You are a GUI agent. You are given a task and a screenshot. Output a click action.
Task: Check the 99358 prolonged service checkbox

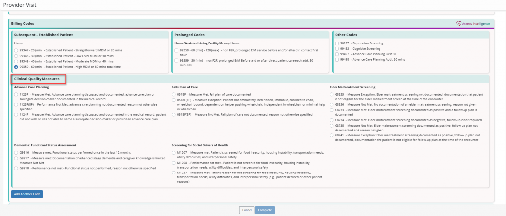point(177,50)
